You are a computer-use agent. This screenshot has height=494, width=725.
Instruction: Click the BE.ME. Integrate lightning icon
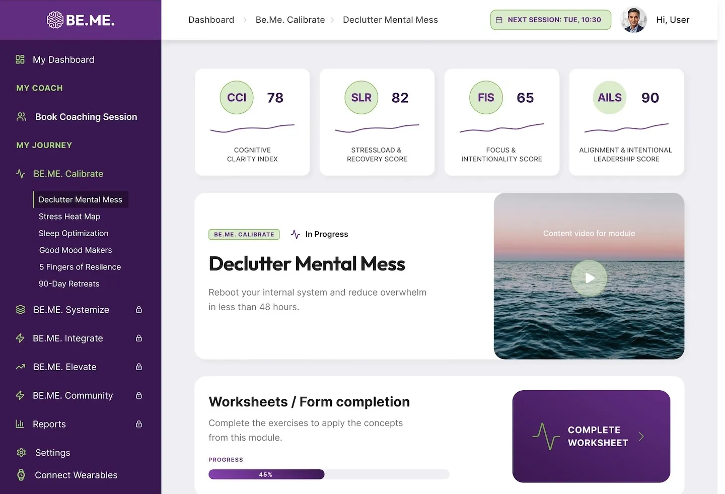20,338
